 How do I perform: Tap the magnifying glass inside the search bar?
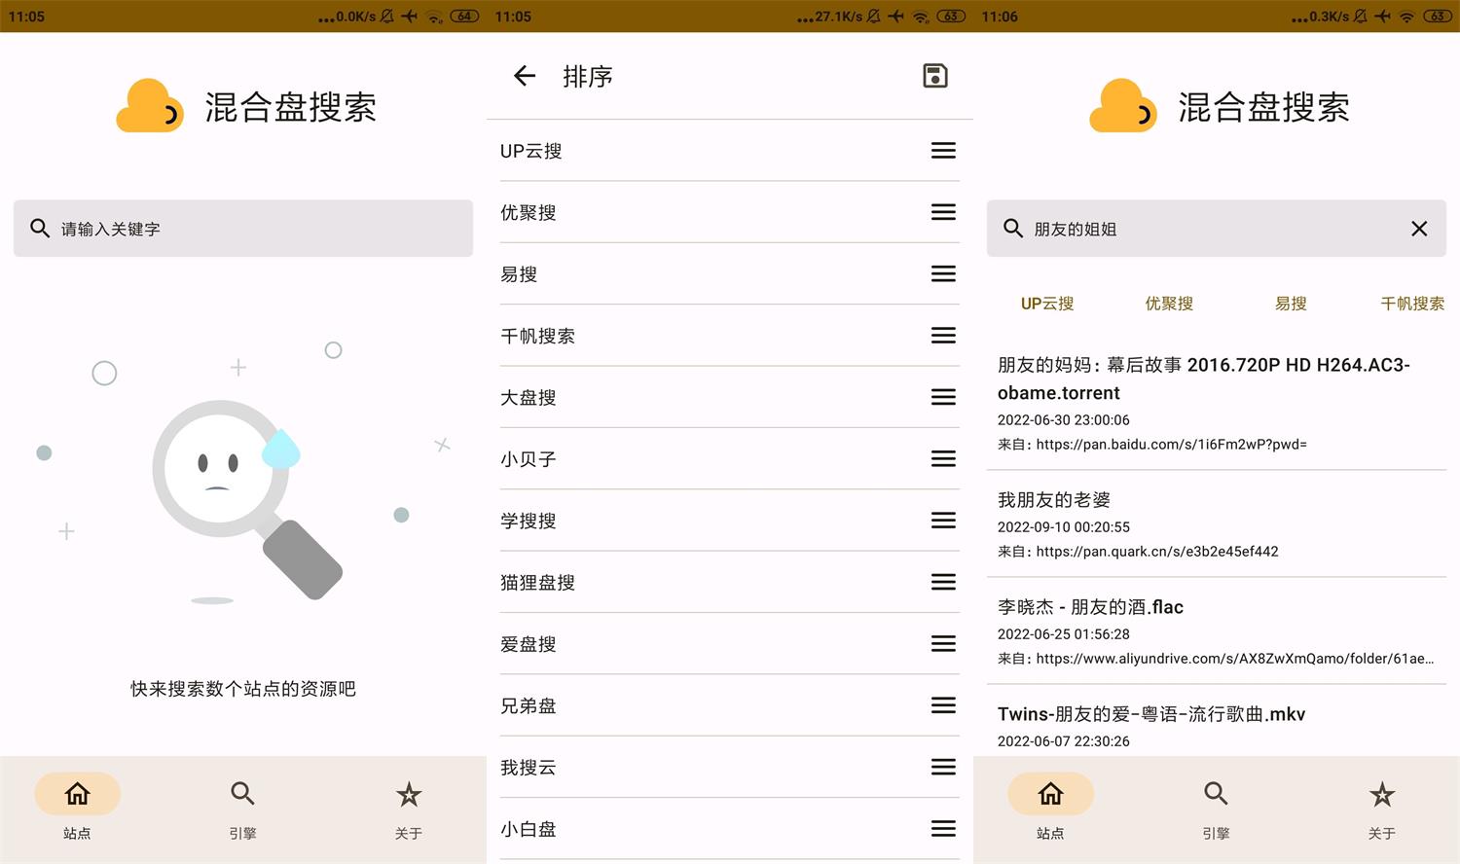tap(40, 229)
